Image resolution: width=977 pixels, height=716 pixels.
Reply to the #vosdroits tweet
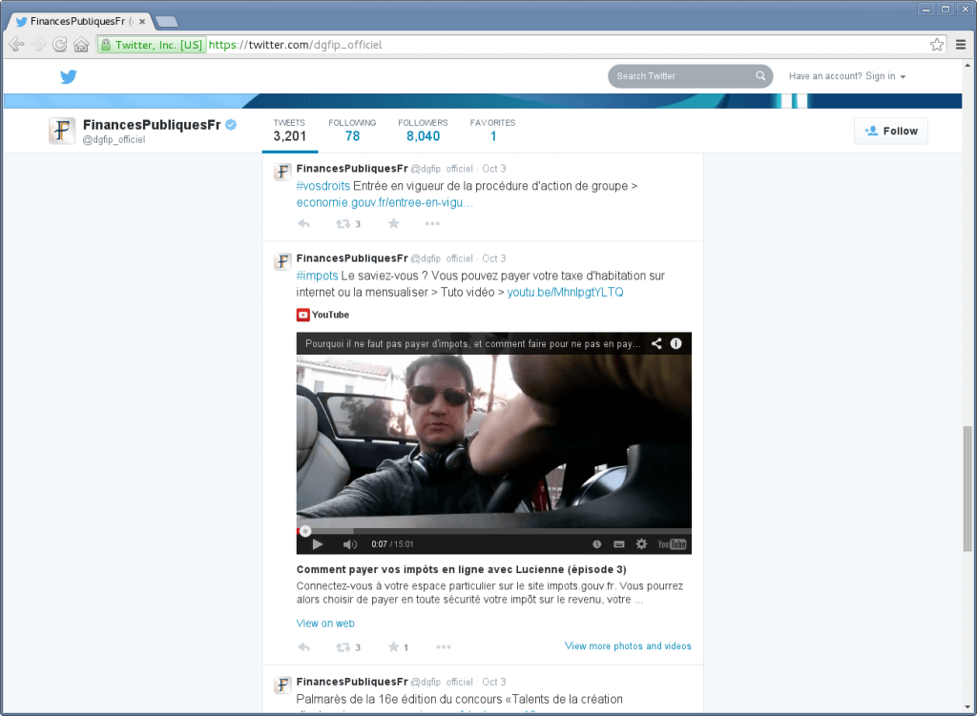pyautogui.click(x=304, y=223)
